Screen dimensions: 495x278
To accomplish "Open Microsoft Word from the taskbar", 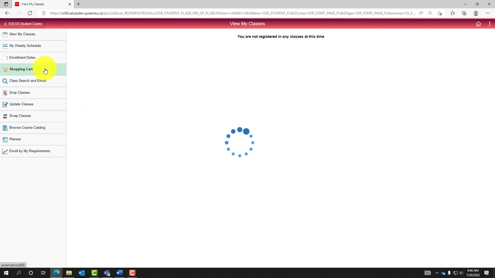I will tap(119, 273).
